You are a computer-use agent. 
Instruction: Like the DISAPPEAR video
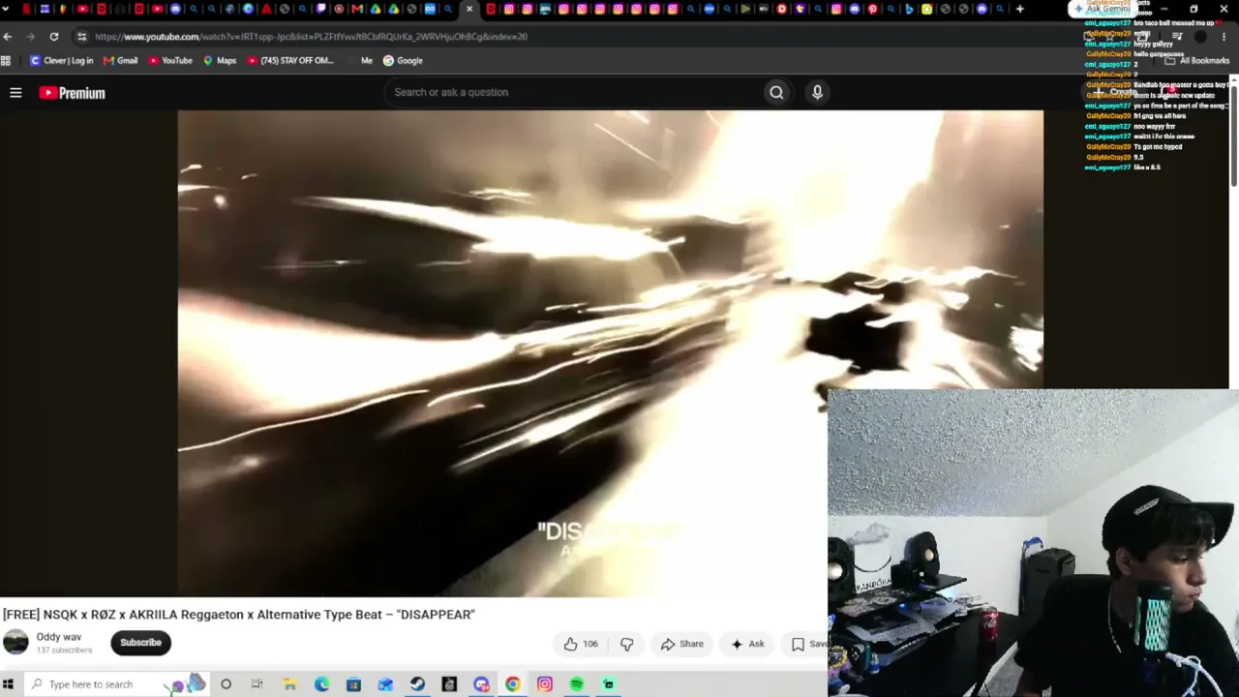pyautogui.click(x=581, y=644)
